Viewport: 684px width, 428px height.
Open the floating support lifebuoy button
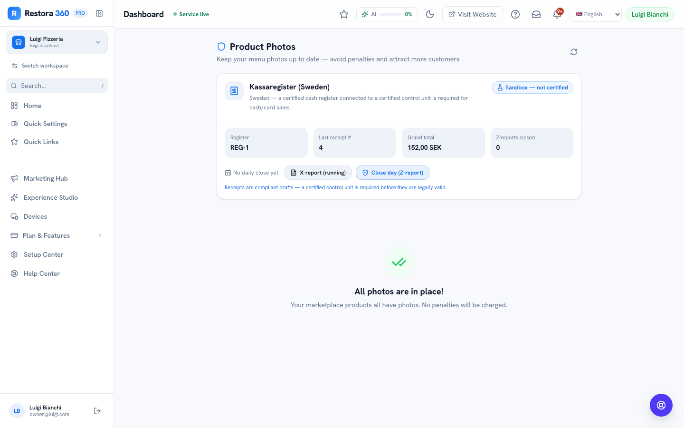click(661, 405)
